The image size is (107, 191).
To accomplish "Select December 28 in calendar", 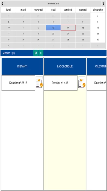I will (x=68, y=40).
